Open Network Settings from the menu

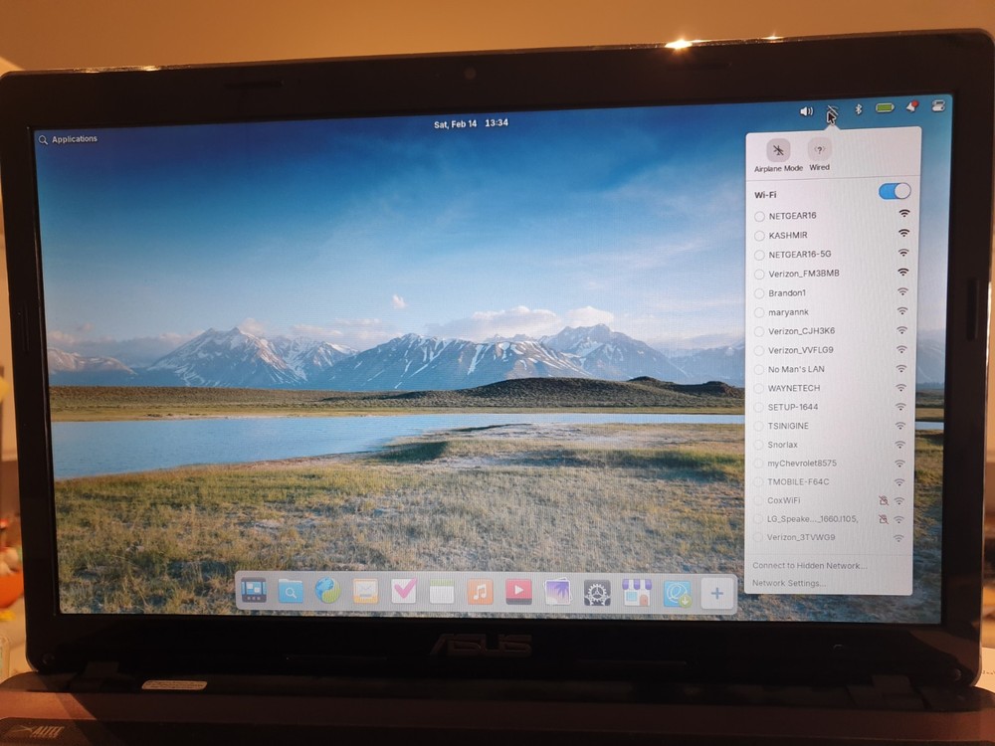coord(786,582)
